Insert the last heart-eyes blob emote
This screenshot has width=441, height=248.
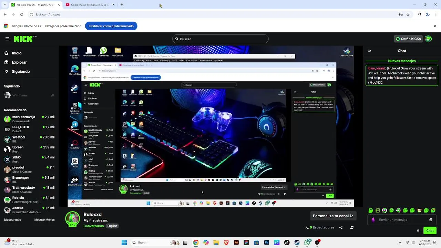(x=433, y=210)
